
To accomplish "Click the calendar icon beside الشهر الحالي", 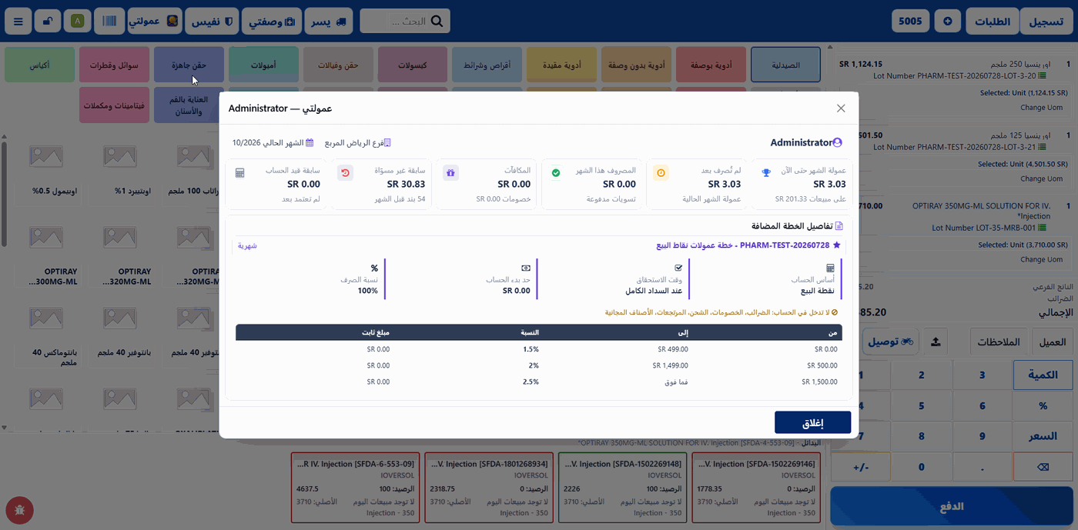I will 310,143.
